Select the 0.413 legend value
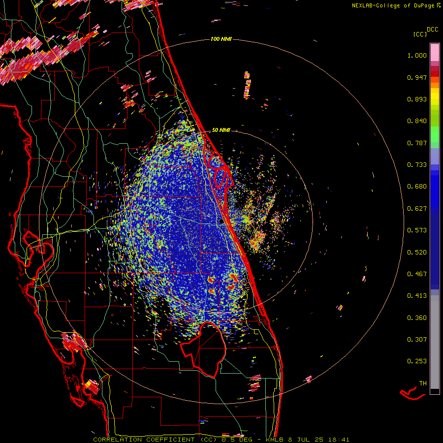443x443 pixels. pos(417,296)
